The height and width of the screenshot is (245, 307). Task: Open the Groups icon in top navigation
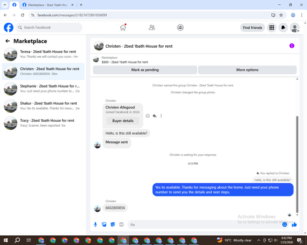(180, 28)
